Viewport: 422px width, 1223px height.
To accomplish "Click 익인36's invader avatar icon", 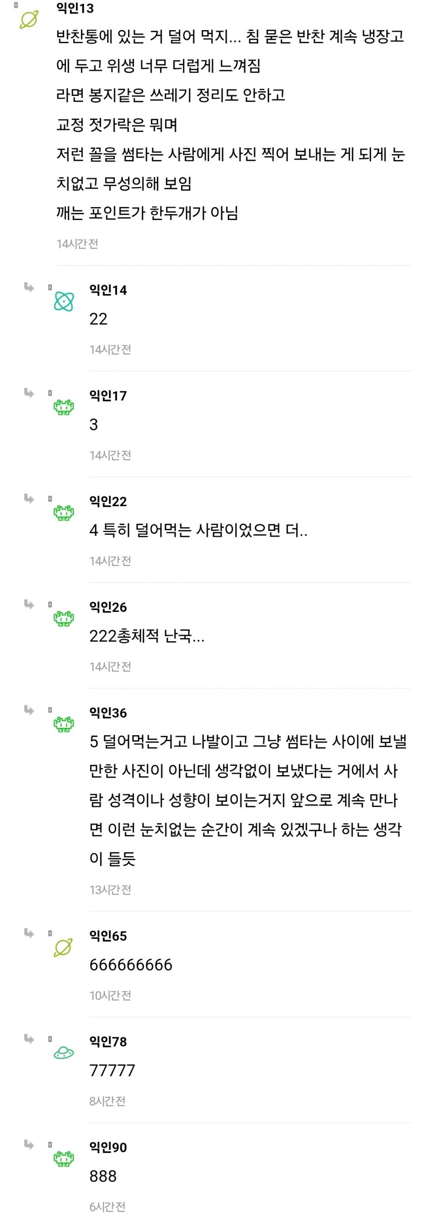I will 64,724.
